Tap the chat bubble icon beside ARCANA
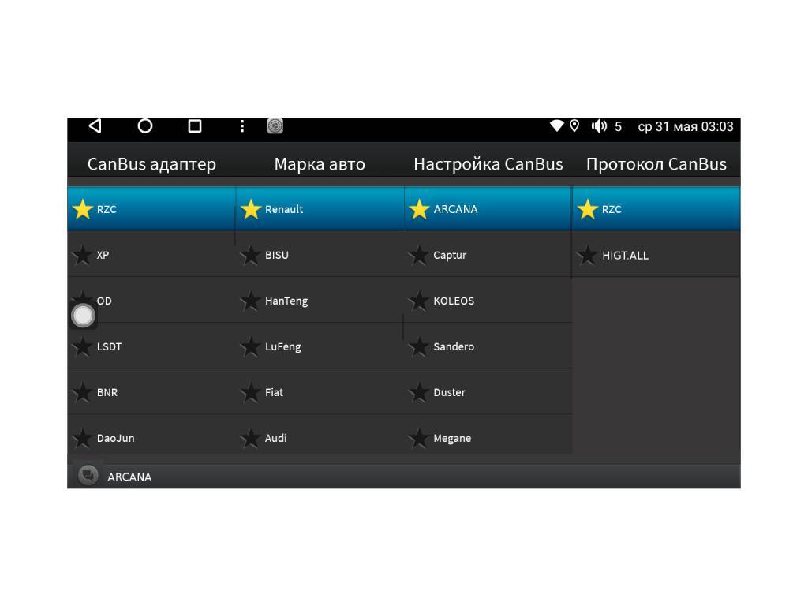This screenshot has width=808, height=606. coord(88,475)
